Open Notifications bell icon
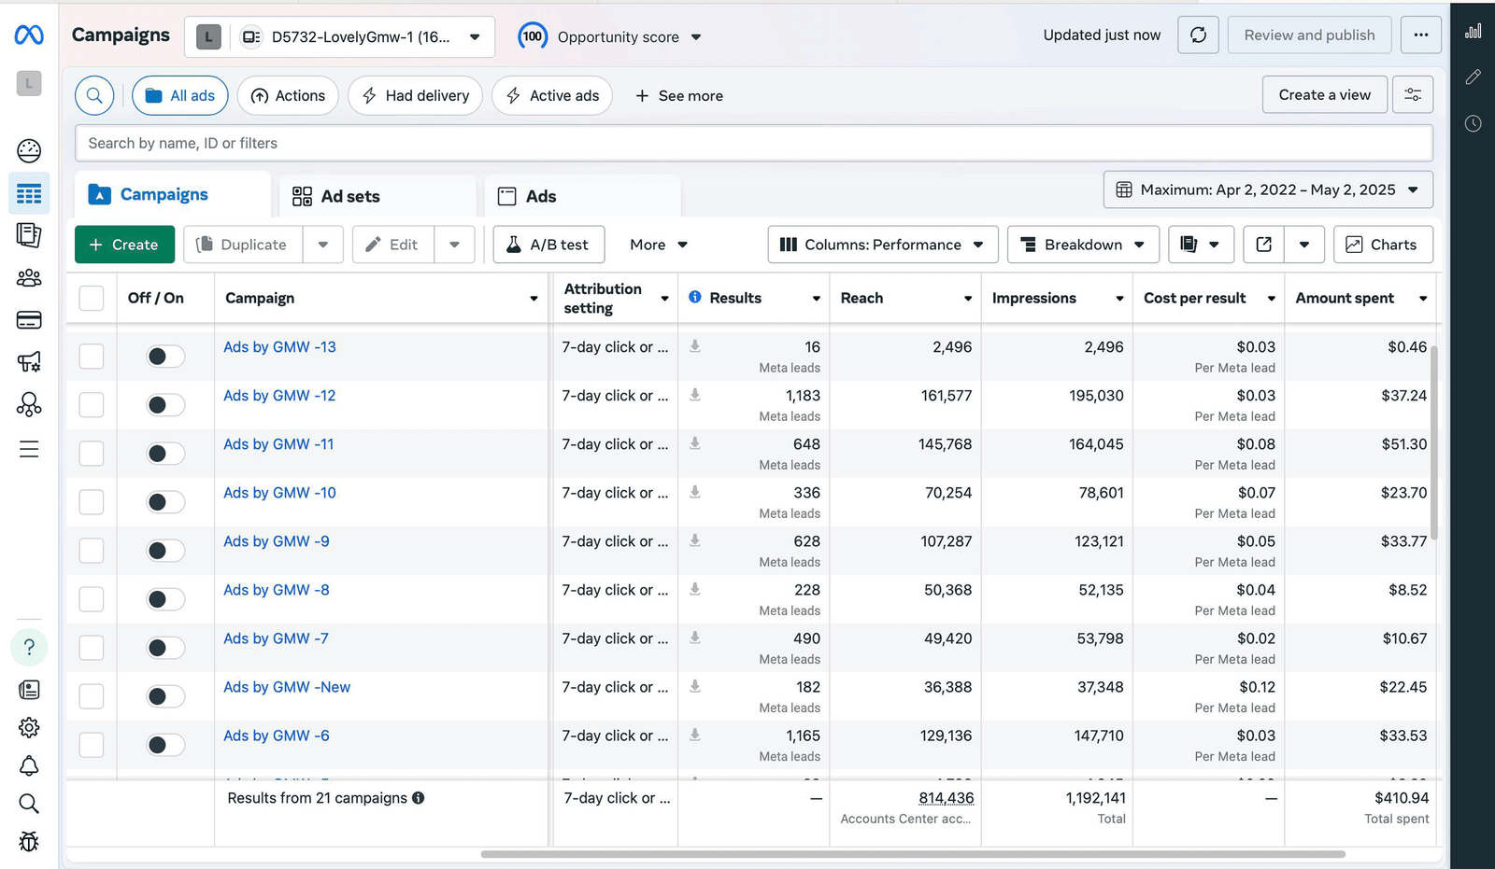1495x869 pixels. (29, 766)
